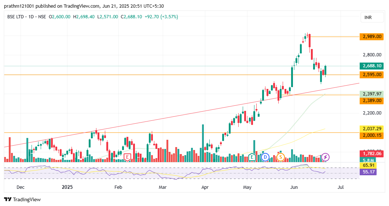Click the Jun label on time axis
The image size is (389, 206).
(294, 187)
